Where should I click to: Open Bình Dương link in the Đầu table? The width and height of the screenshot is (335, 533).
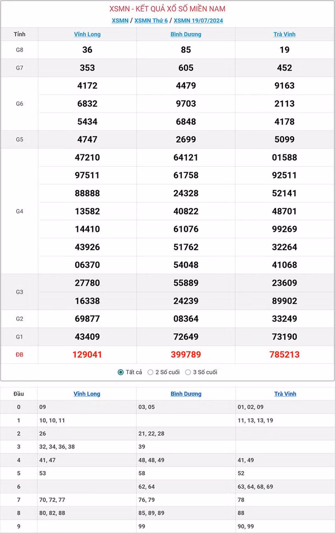pos(186,394)
